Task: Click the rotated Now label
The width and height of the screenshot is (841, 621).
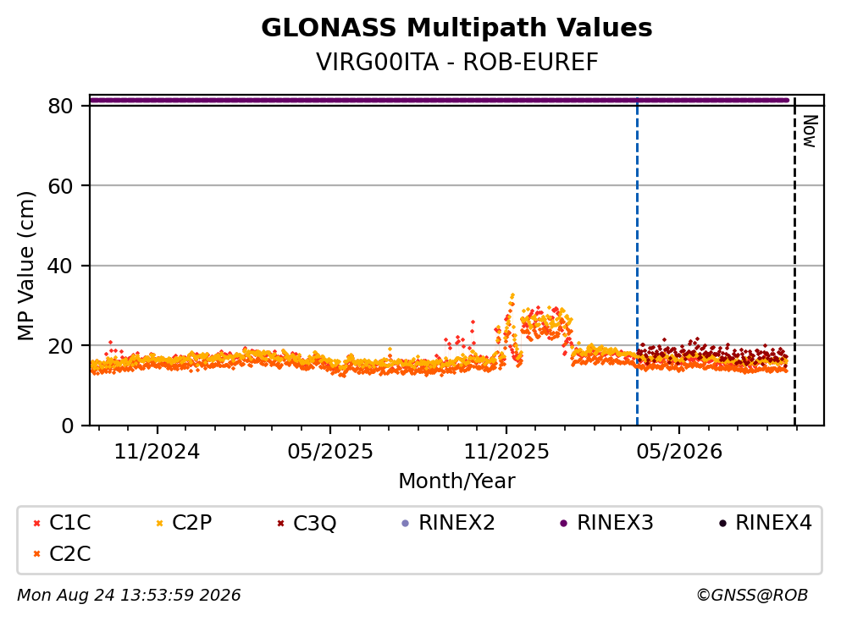Action: (810, 131)
